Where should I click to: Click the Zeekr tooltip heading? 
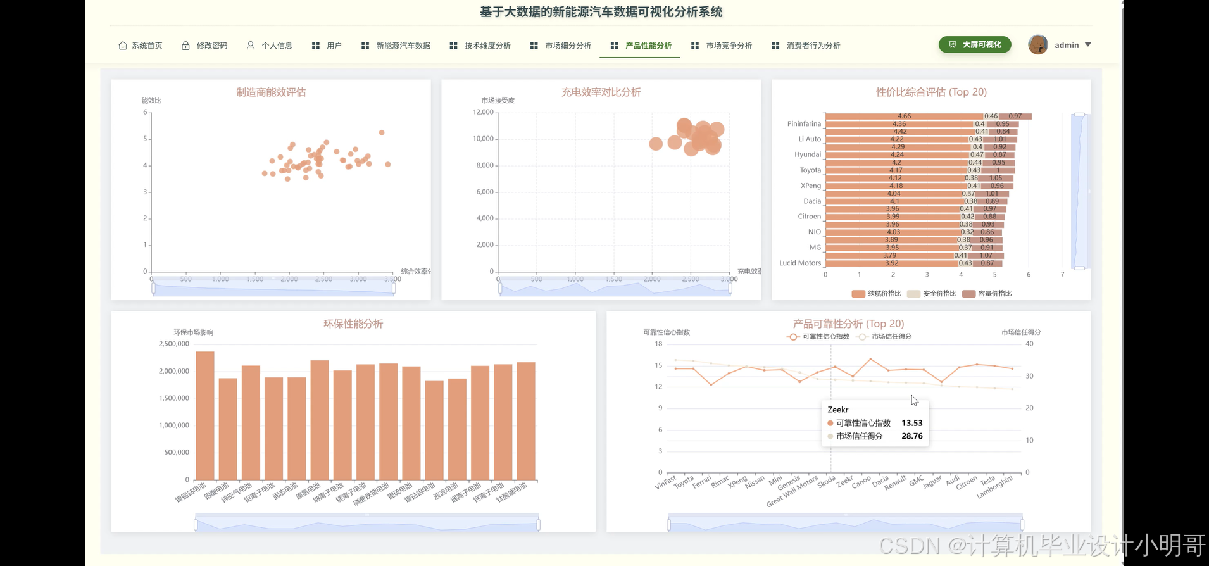click(838, 410)
